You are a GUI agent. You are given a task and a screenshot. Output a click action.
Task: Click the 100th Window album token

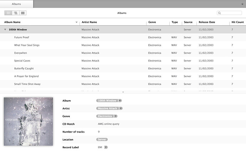click(x=107, y=101)
